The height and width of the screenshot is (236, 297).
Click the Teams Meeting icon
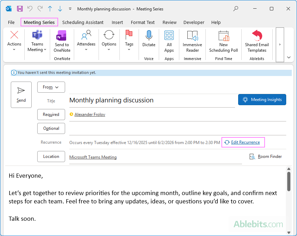[x=37, y=36]
